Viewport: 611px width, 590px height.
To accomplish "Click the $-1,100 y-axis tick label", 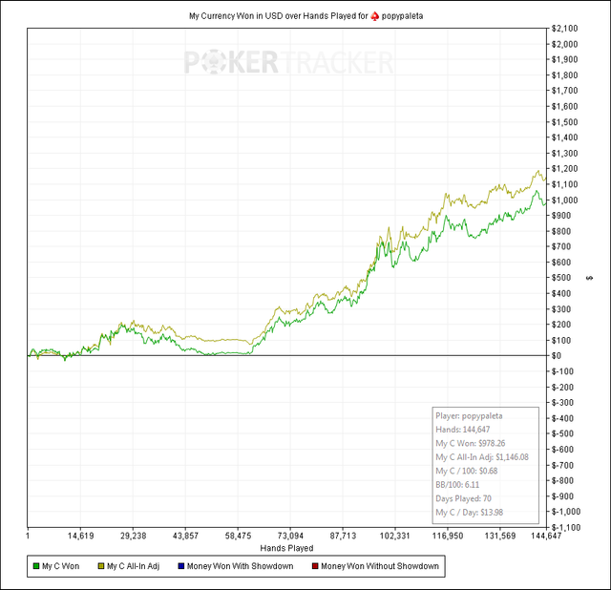I will (566, 527).
